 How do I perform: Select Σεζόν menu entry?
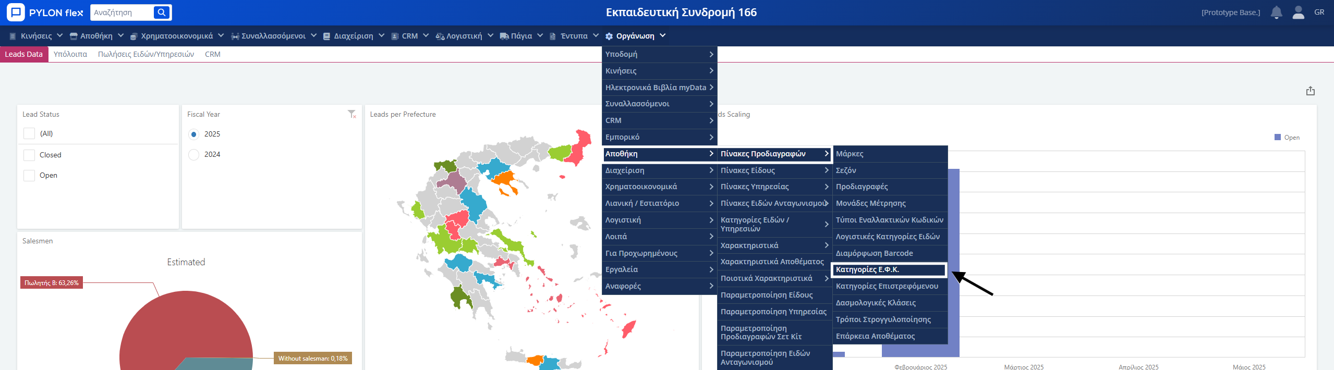coord(890,170)
